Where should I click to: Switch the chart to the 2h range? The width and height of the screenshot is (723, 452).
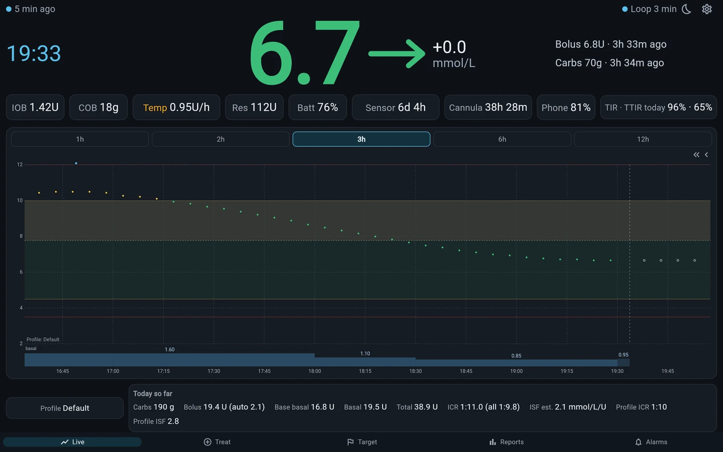[221, 139]
